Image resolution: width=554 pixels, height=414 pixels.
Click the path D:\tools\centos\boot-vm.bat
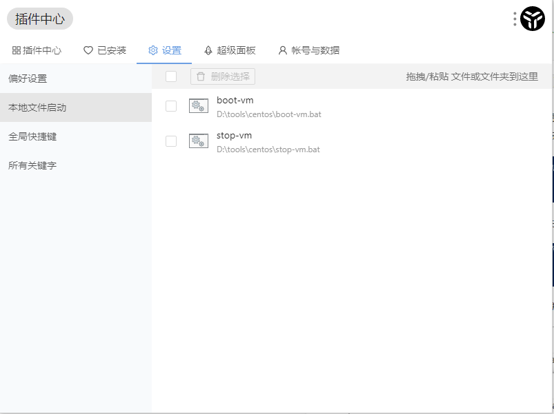click(x=269, y=114)
